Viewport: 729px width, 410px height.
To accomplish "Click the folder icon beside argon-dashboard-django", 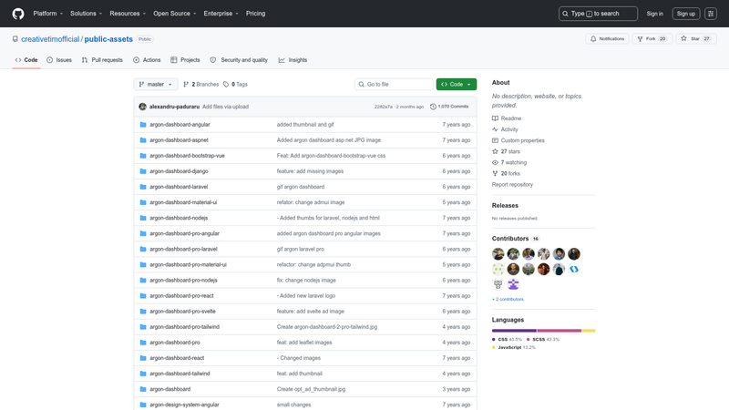I will point(143,171).
